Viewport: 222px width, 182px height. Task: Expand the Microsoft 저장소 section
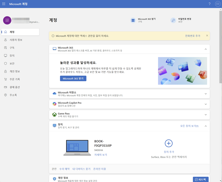click(206, 94)
